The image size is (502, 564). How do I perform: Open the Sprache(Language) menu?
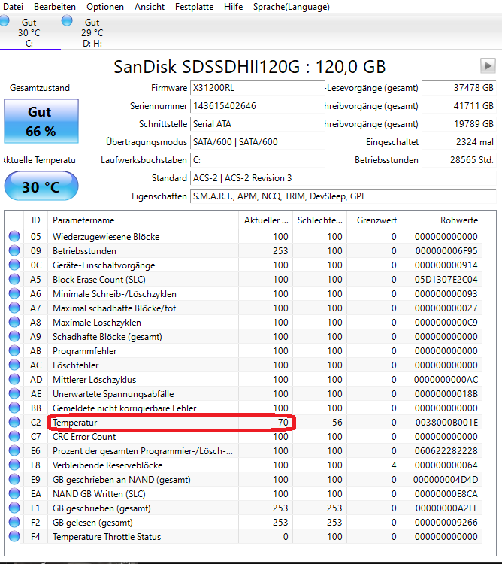coord(292,7)
